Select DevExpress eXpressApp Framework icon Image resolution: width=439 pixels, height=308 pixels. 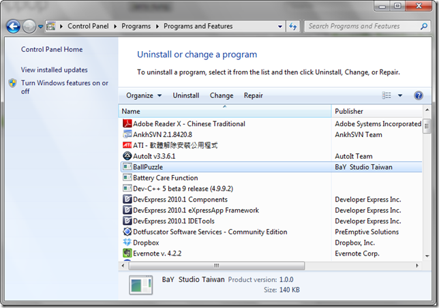(127, 210)
